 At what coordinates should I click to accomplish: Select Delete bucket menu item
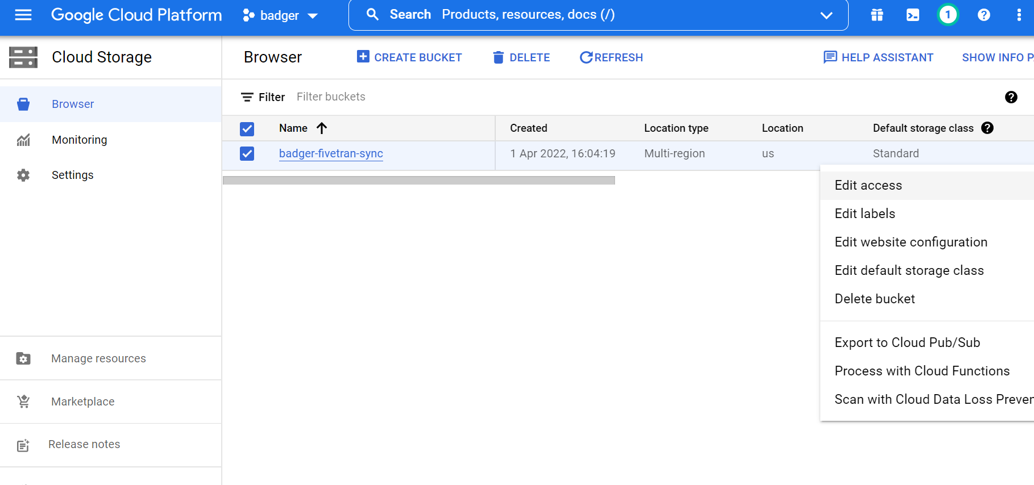point(927,299)
